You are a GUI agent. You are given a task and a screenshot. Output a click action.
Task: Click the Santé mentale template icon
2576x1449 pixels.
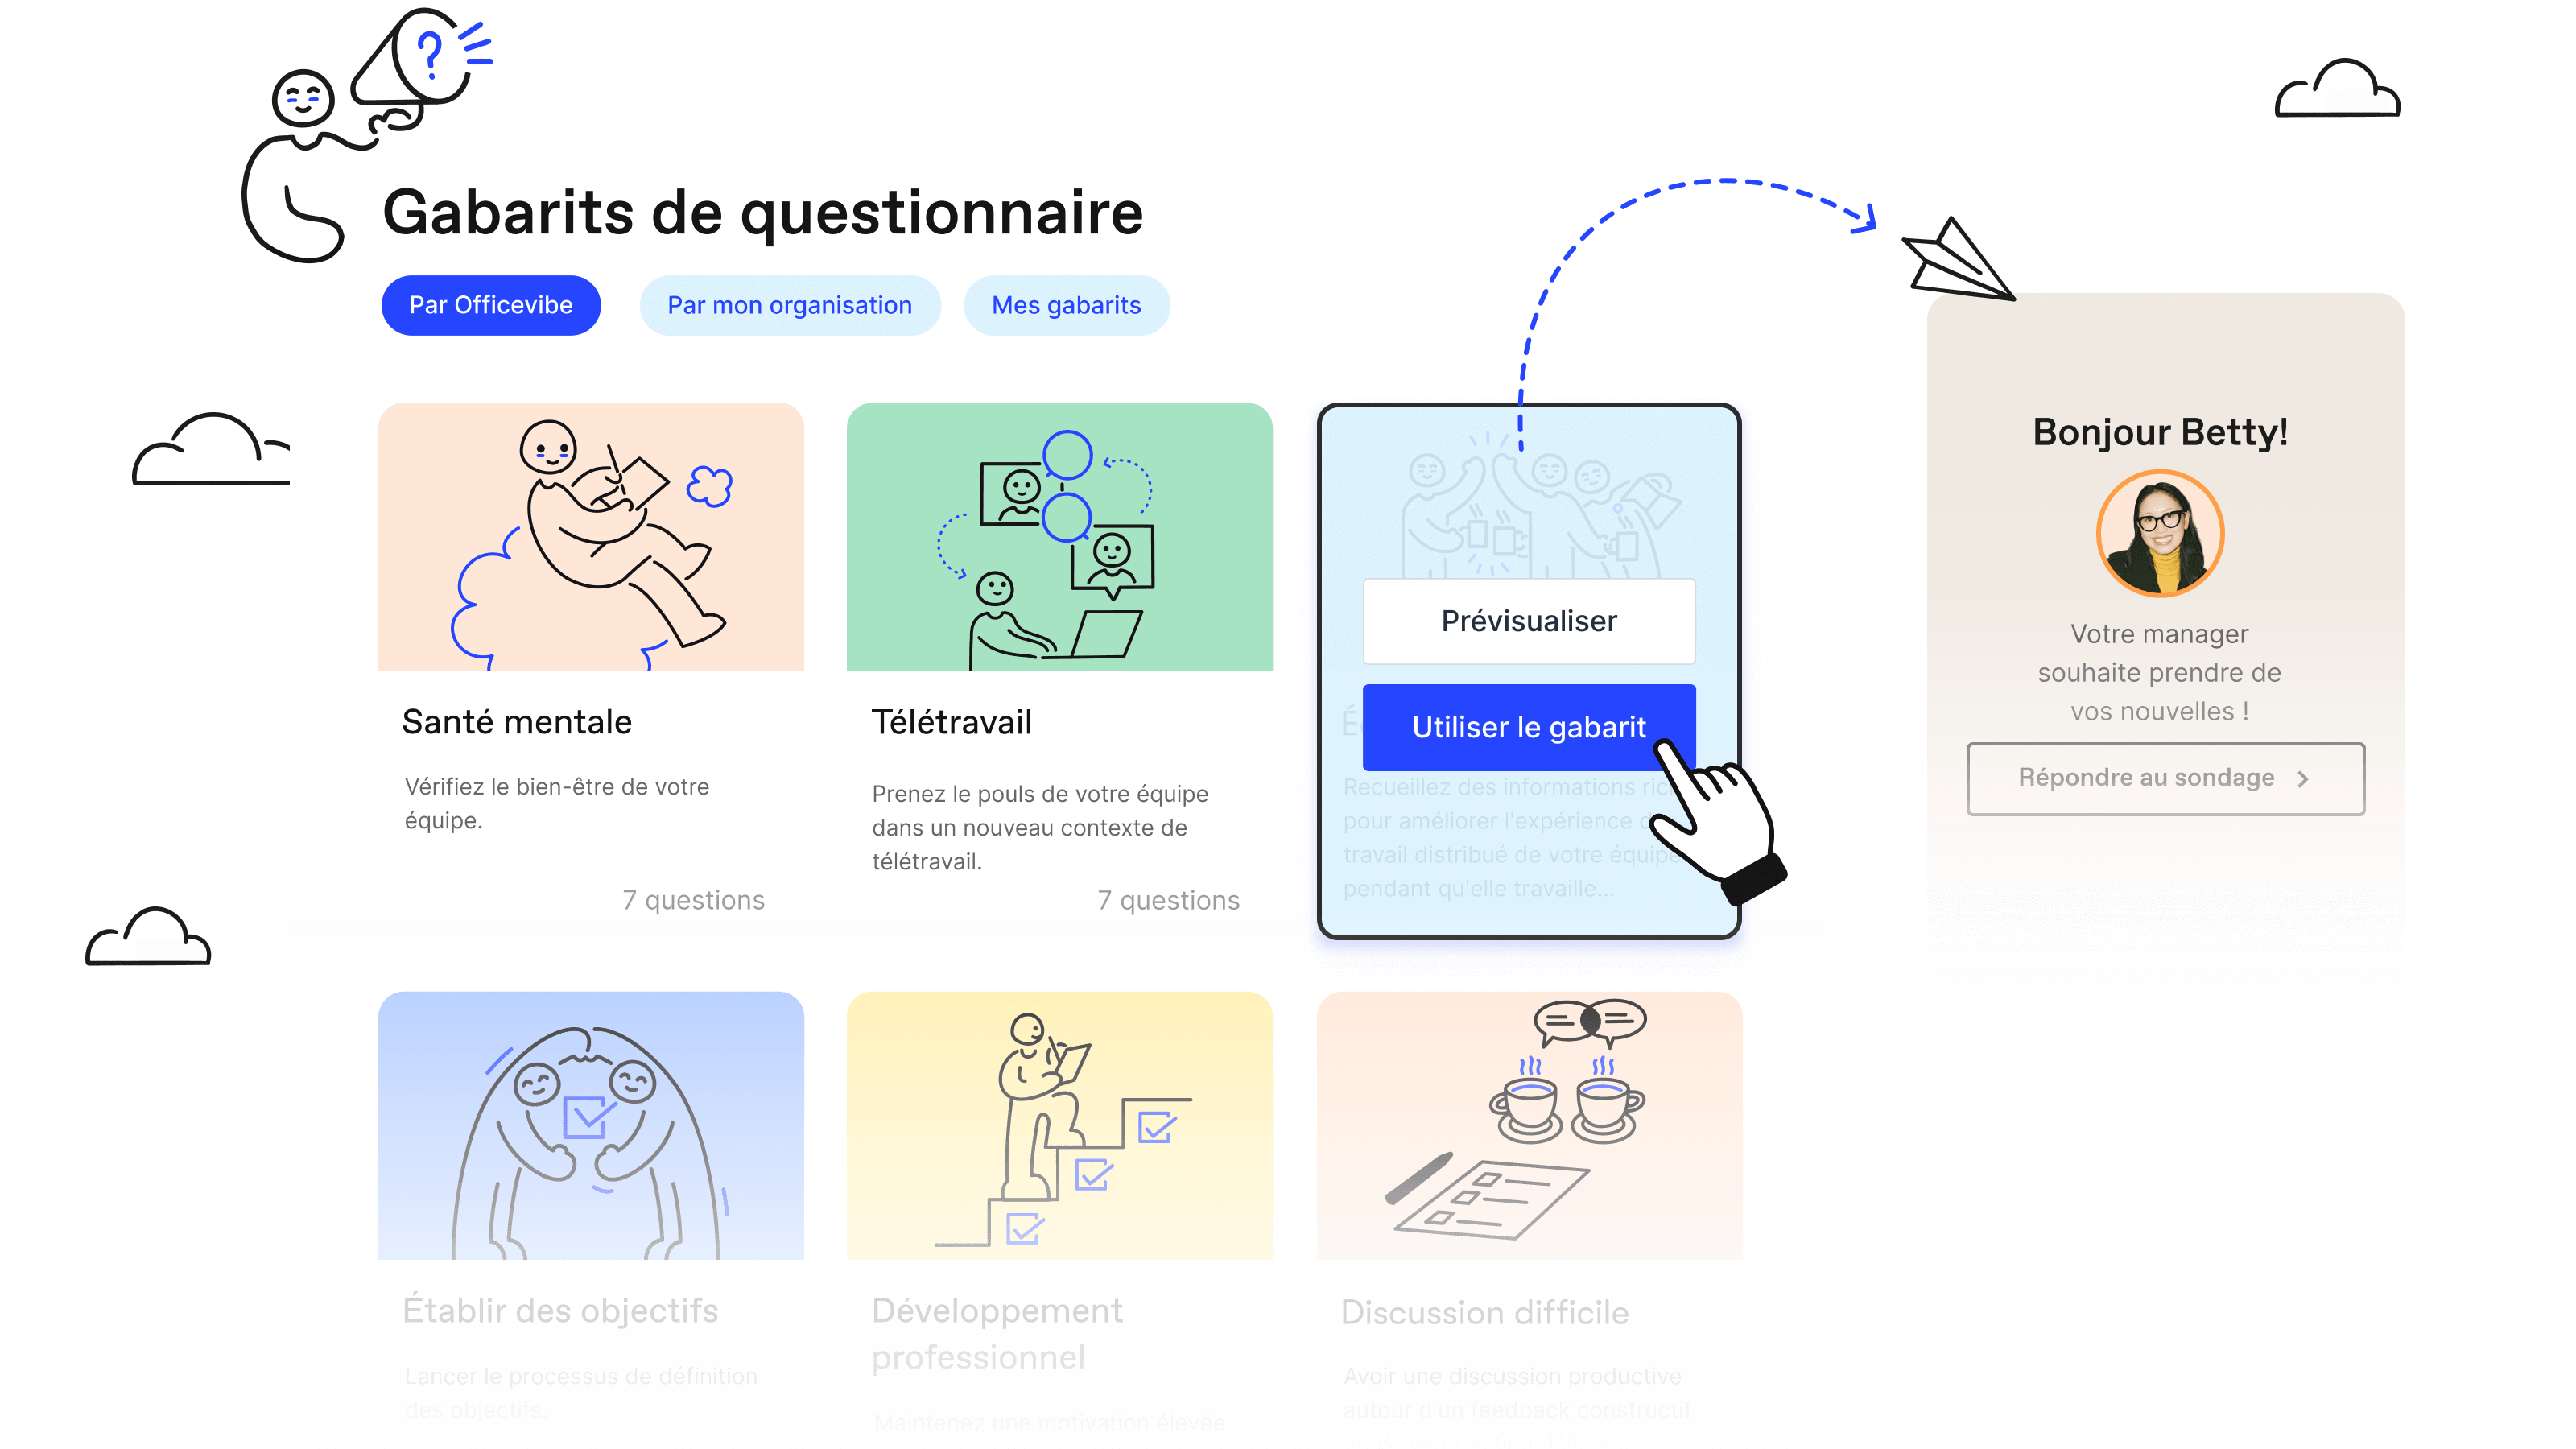coord(589,536)
